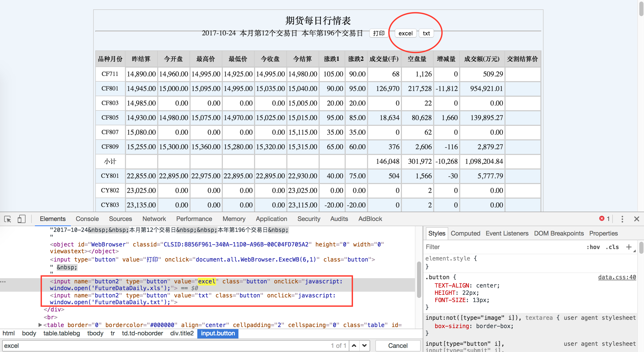Select td.td-noborder in the breadcrumb

click(x=142, y=333)
